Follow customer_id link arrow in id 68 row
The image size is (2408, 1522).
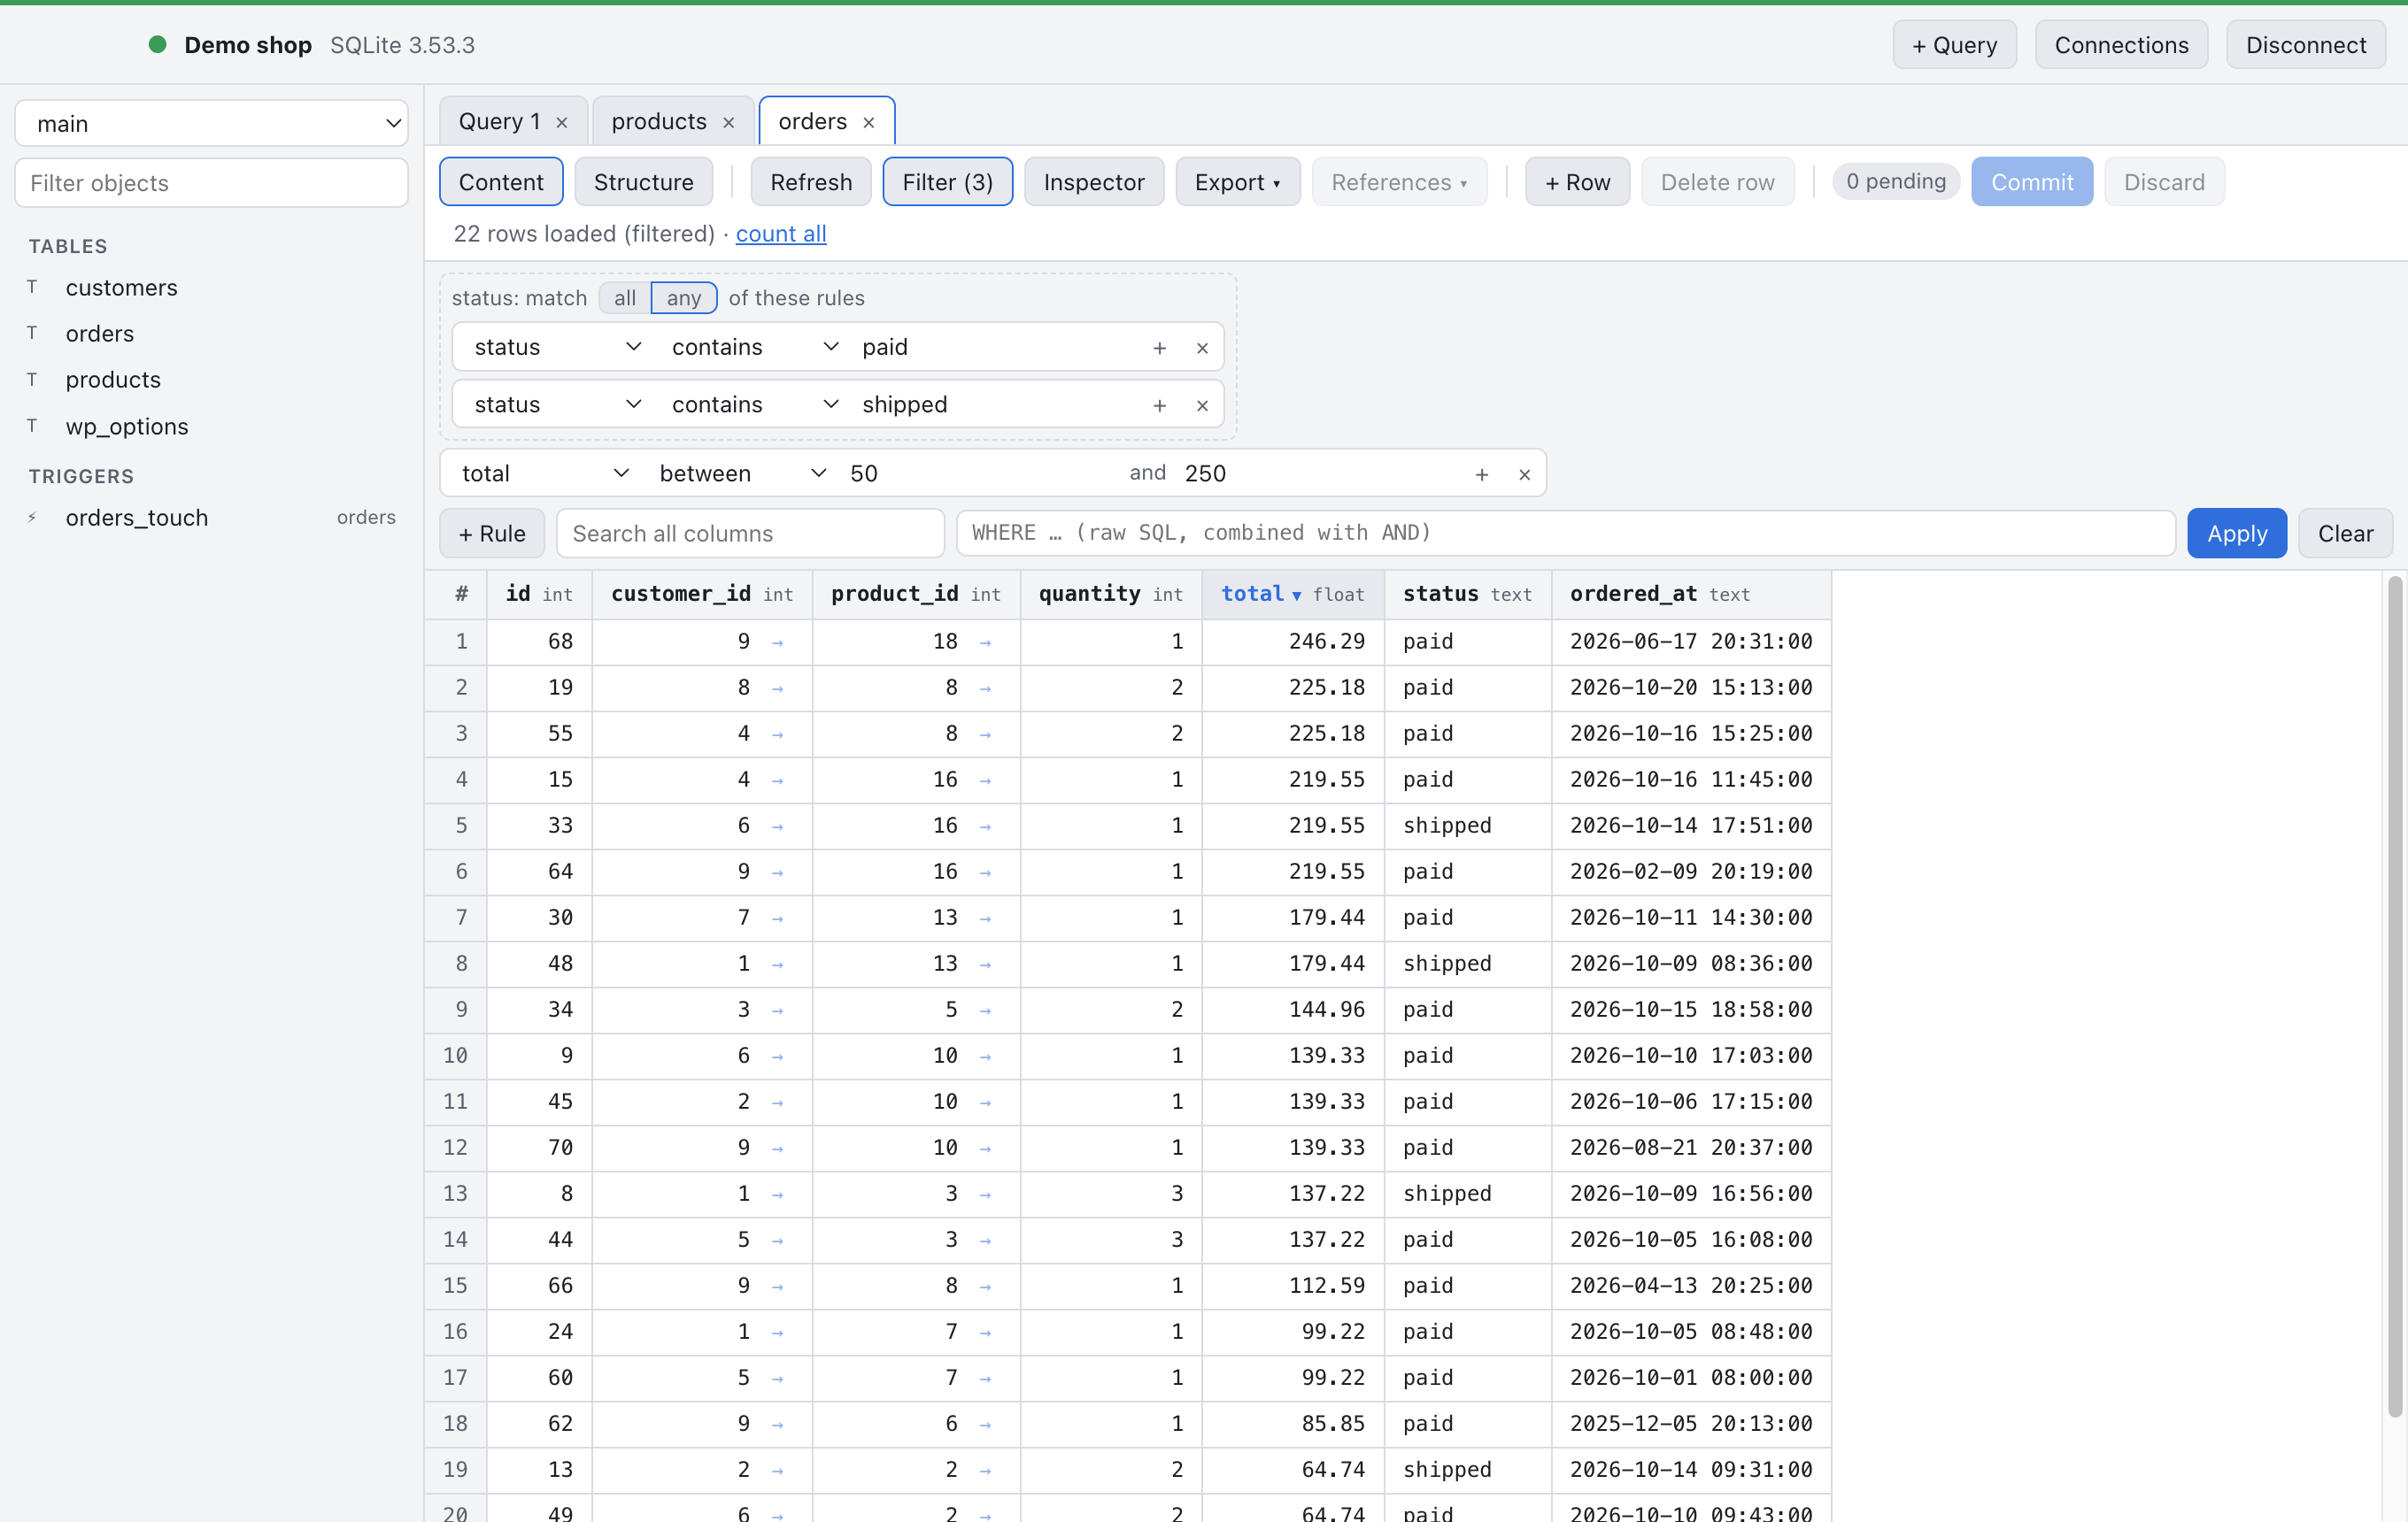pyautogui.click(x=777, y=642)
